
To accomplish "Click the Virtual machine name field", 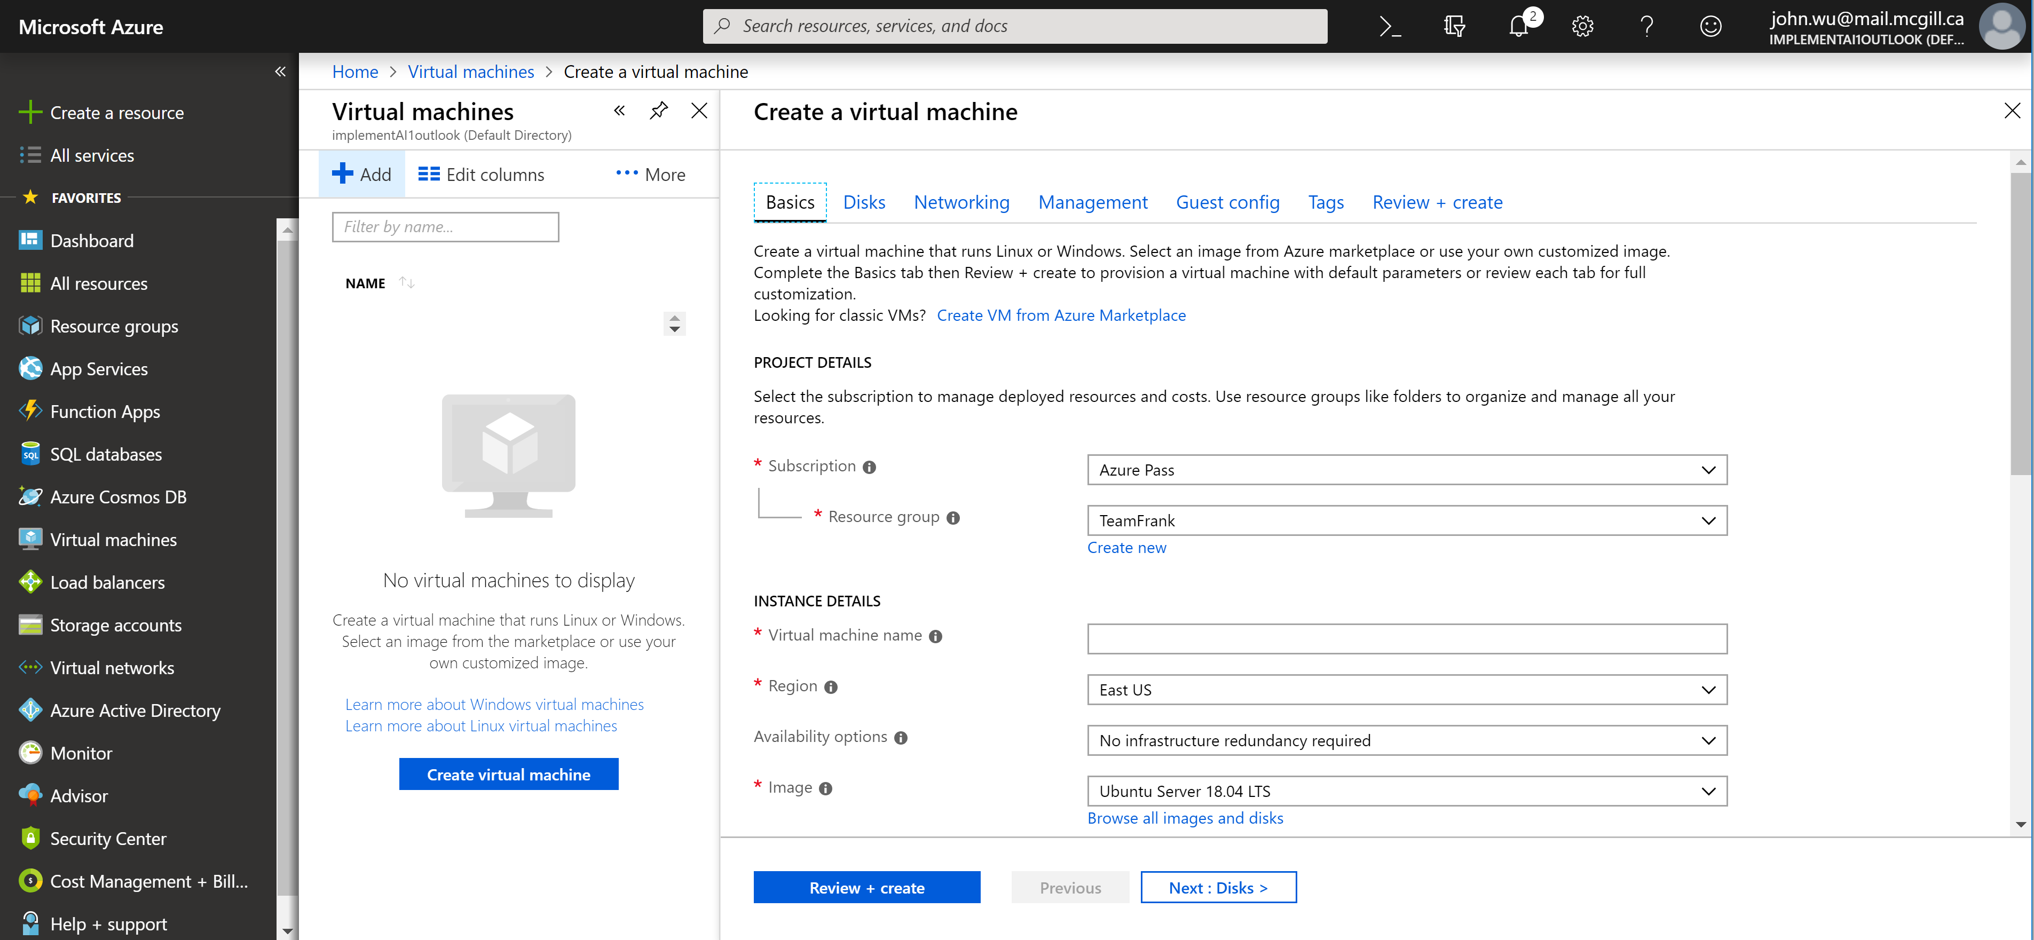I will (1406, 638).
